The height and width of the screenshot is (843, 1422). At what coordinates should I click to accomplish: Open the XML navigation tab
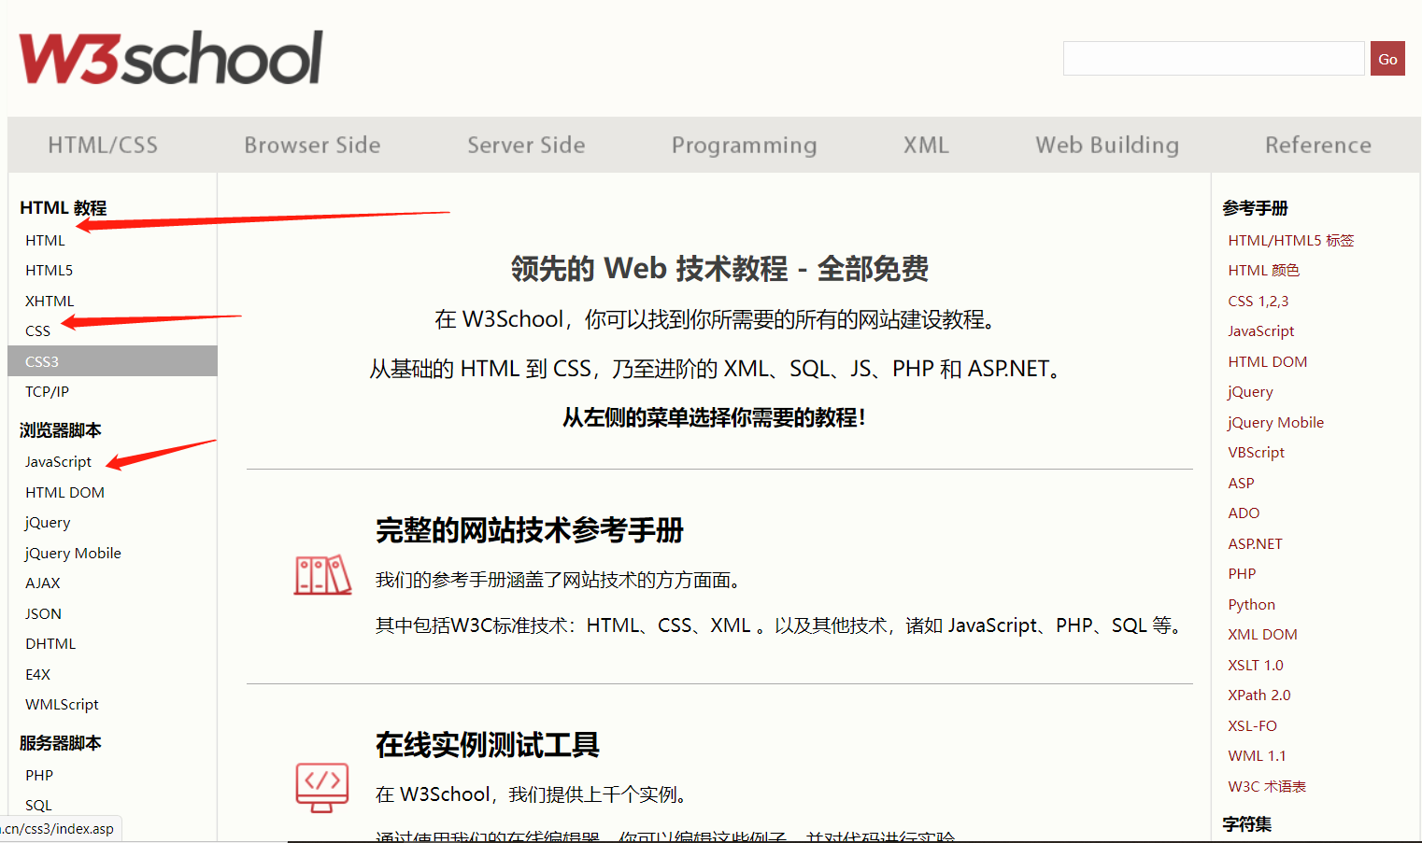click(x=926, y=145)
